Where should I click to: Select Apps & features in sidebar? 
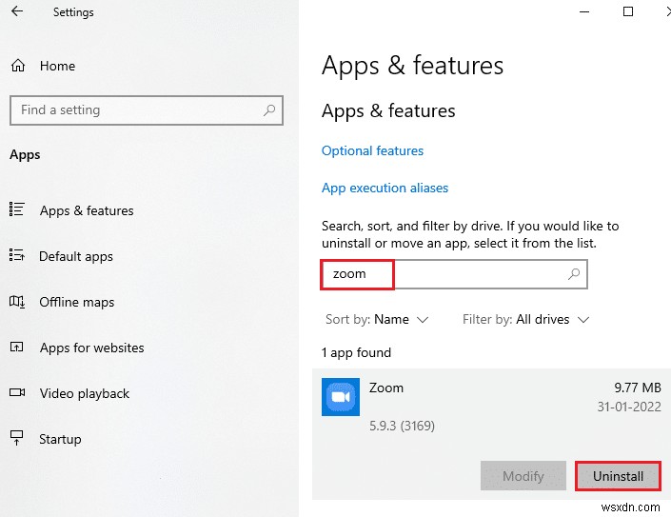pyautogui.click(x=87, y=210)
